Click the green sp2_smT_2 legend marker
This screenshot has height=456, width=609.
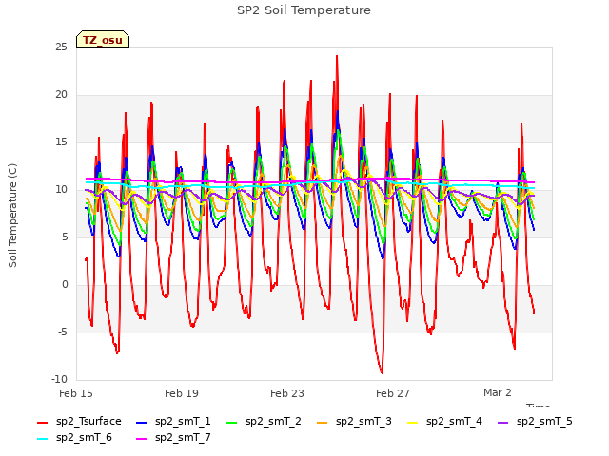click(232, 422)
